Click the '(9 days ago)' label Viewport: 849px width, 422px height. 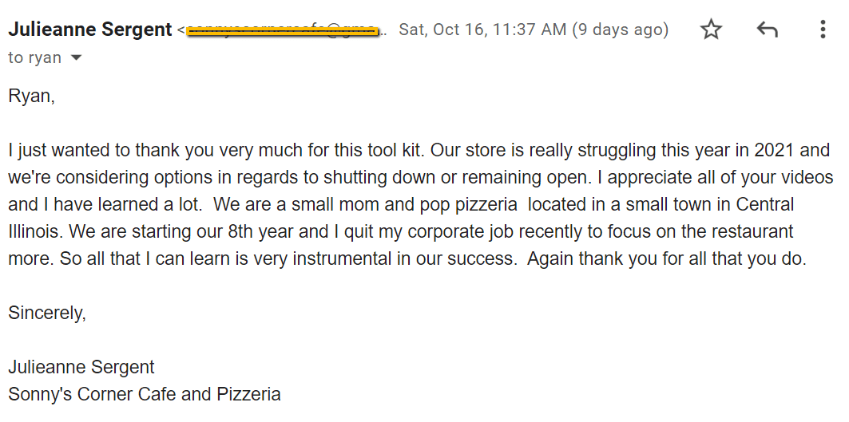click(621, 30)
